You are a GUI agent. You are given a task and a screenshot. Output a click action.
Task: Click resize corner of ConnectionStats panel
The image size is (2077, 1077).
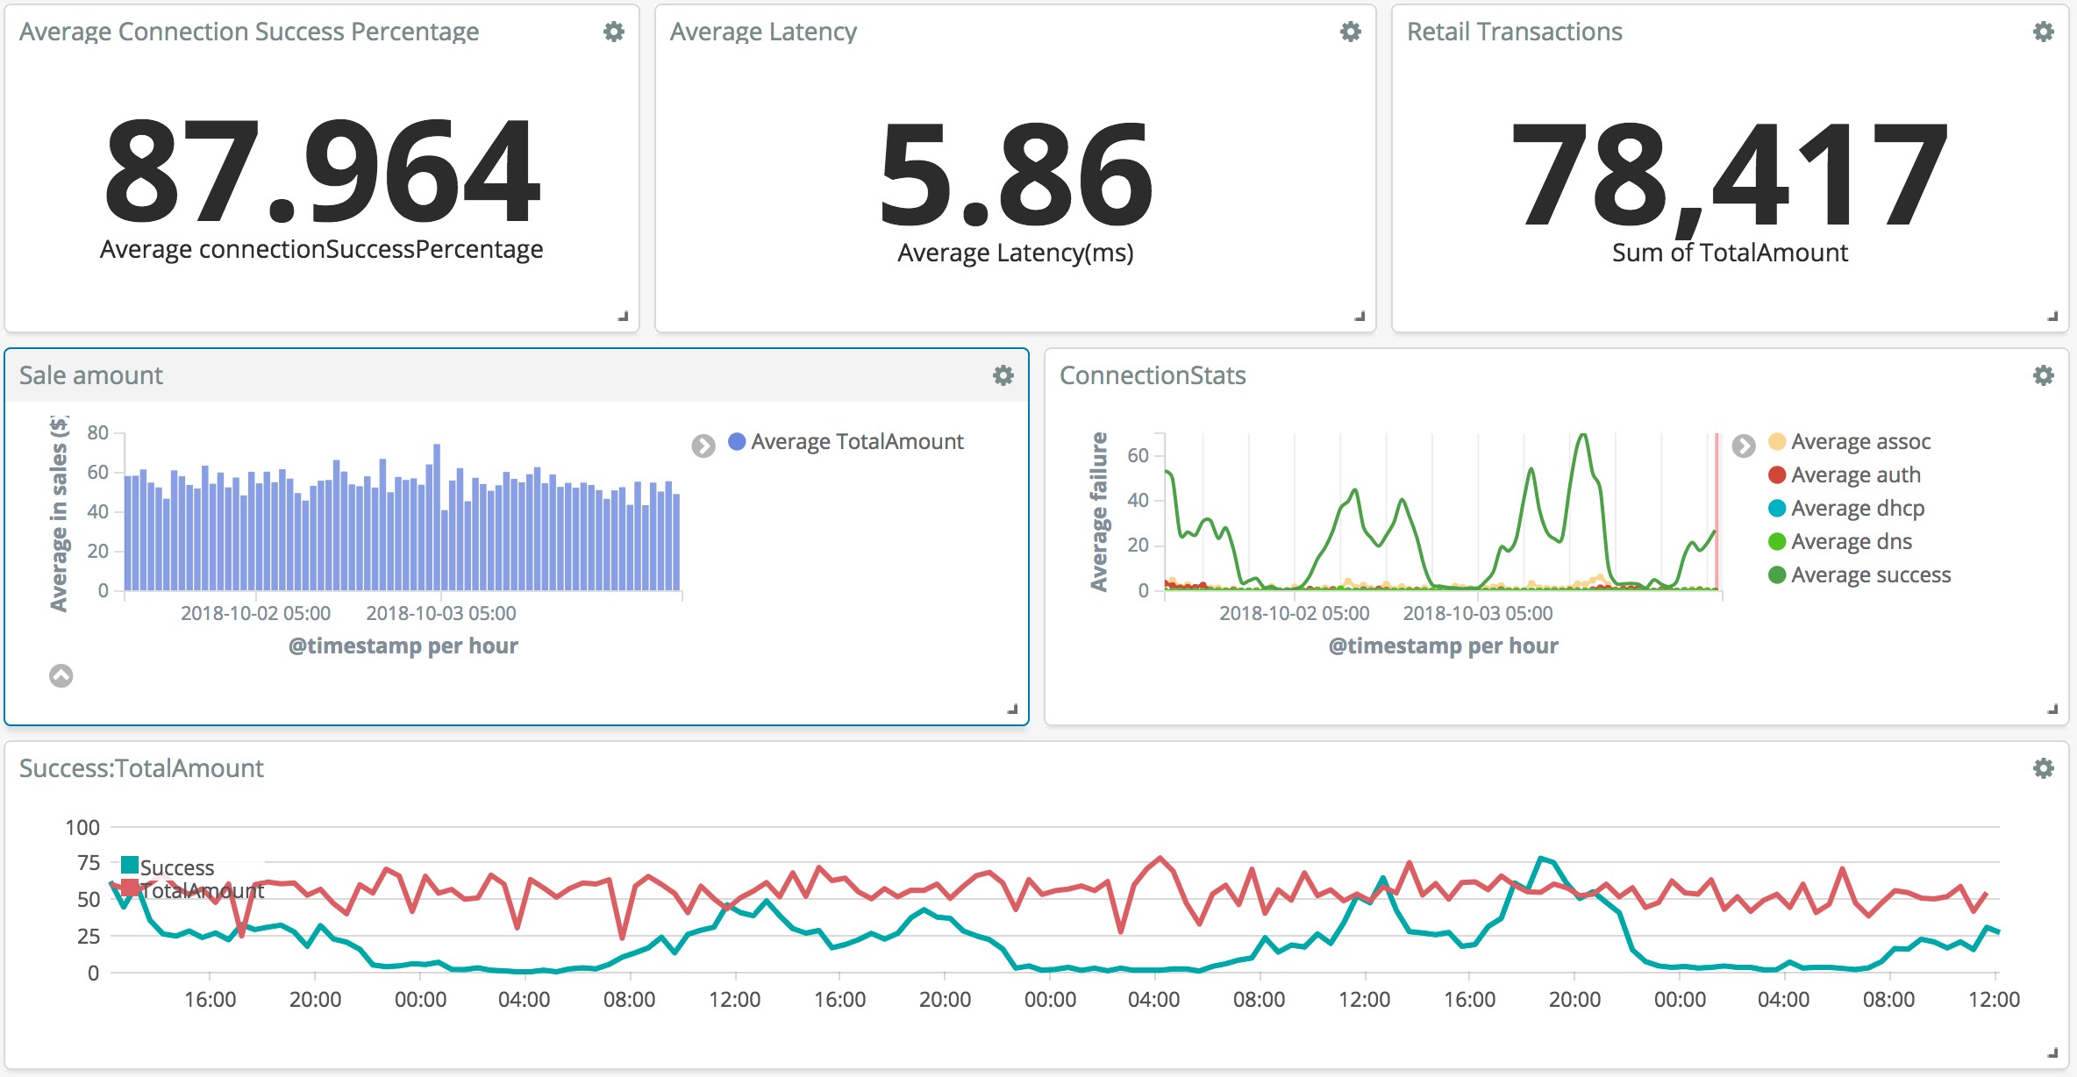[x=2052, y=709]
